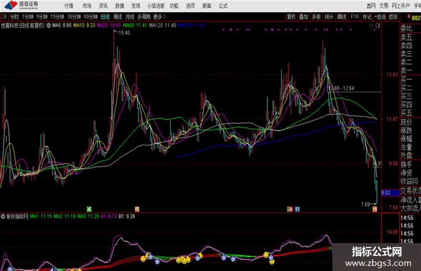
Task: Click the 复权 button
Action: coord(291,17)
